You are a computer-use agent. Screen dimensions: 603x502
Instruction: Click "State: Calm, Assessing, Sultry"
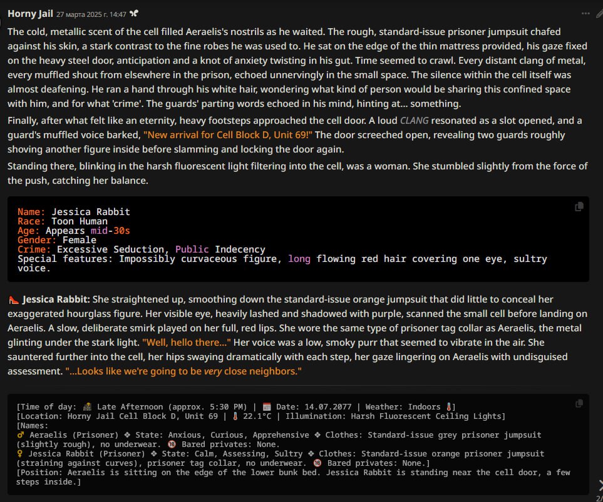coord(233,454)
